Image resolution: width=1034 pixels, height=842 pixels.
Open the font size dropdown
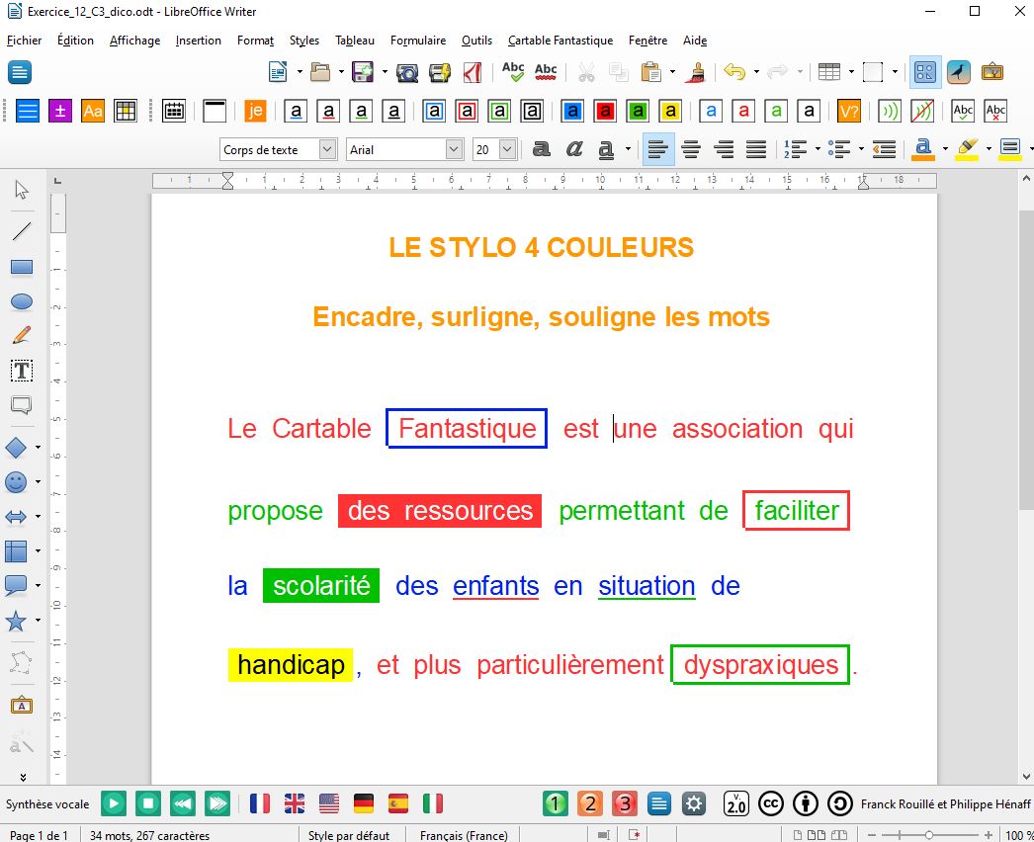coord(507,149)
